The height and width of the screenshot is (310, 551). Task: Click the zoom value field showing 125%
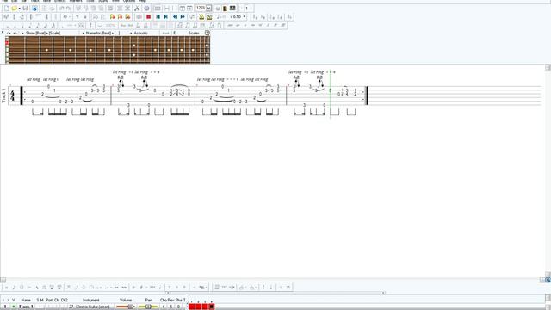(201, 8)
